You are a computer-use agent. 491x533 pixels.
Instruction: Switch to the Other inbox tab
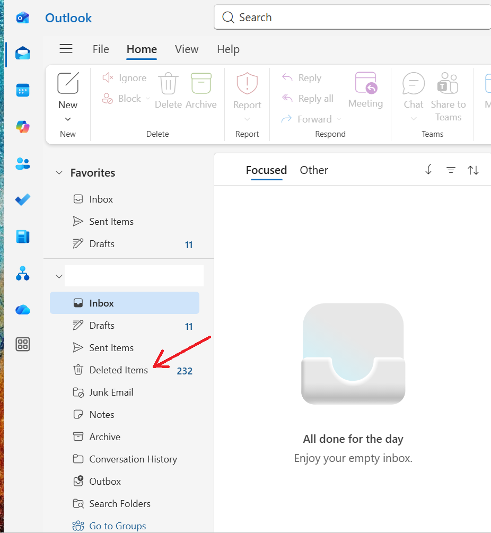[314, 170]
